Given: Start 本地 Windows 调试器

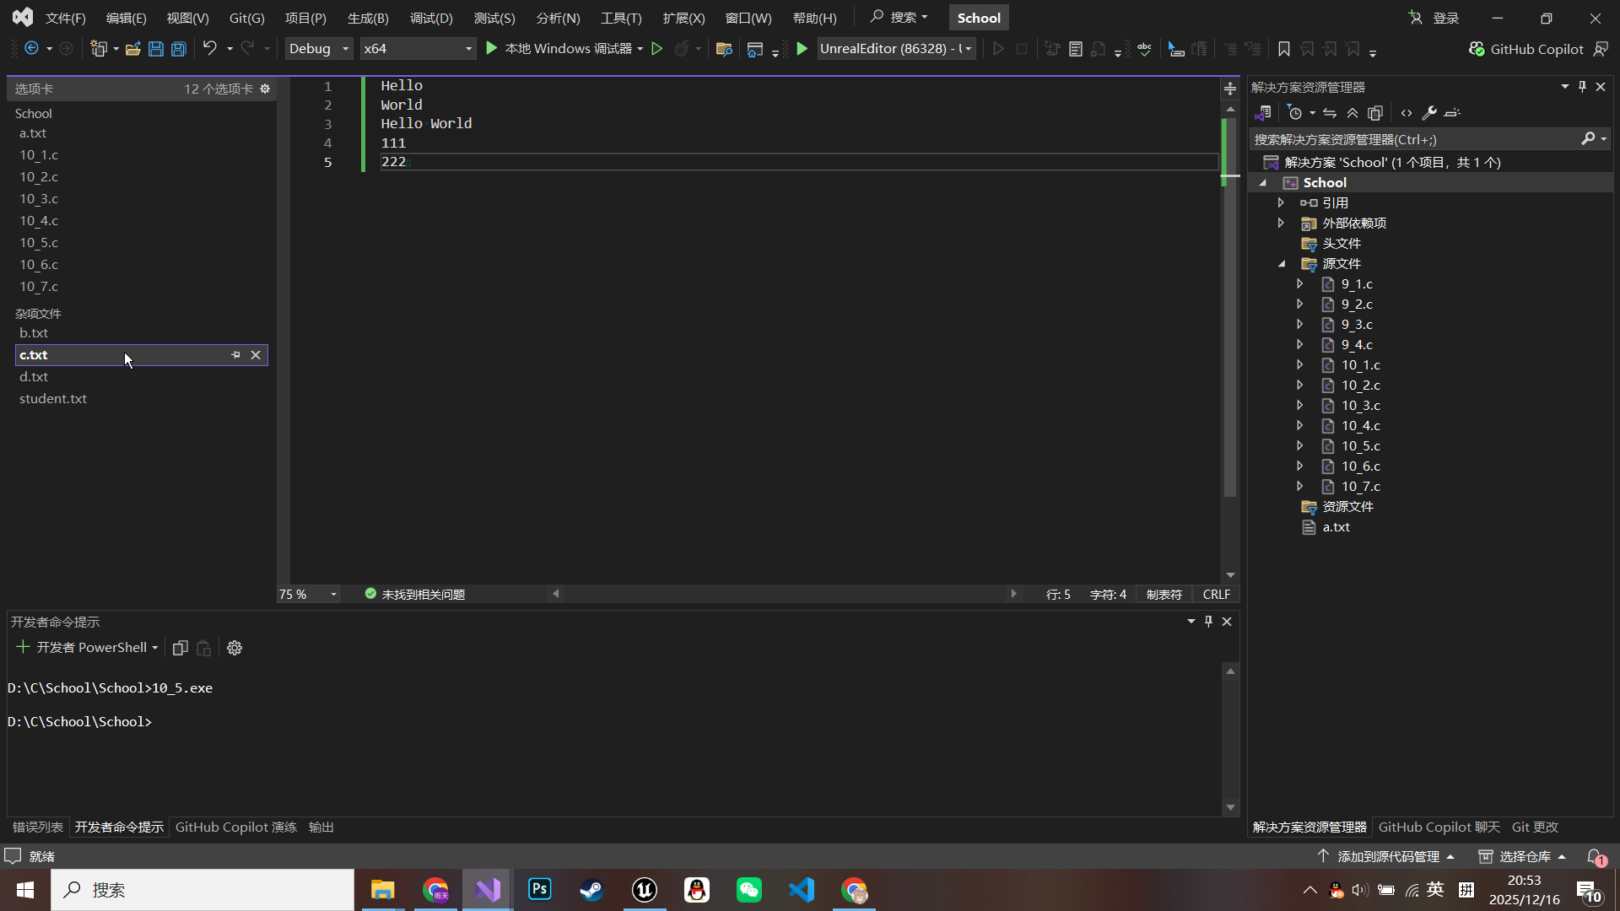Looking at the screenshot, I should pos(563,49).
